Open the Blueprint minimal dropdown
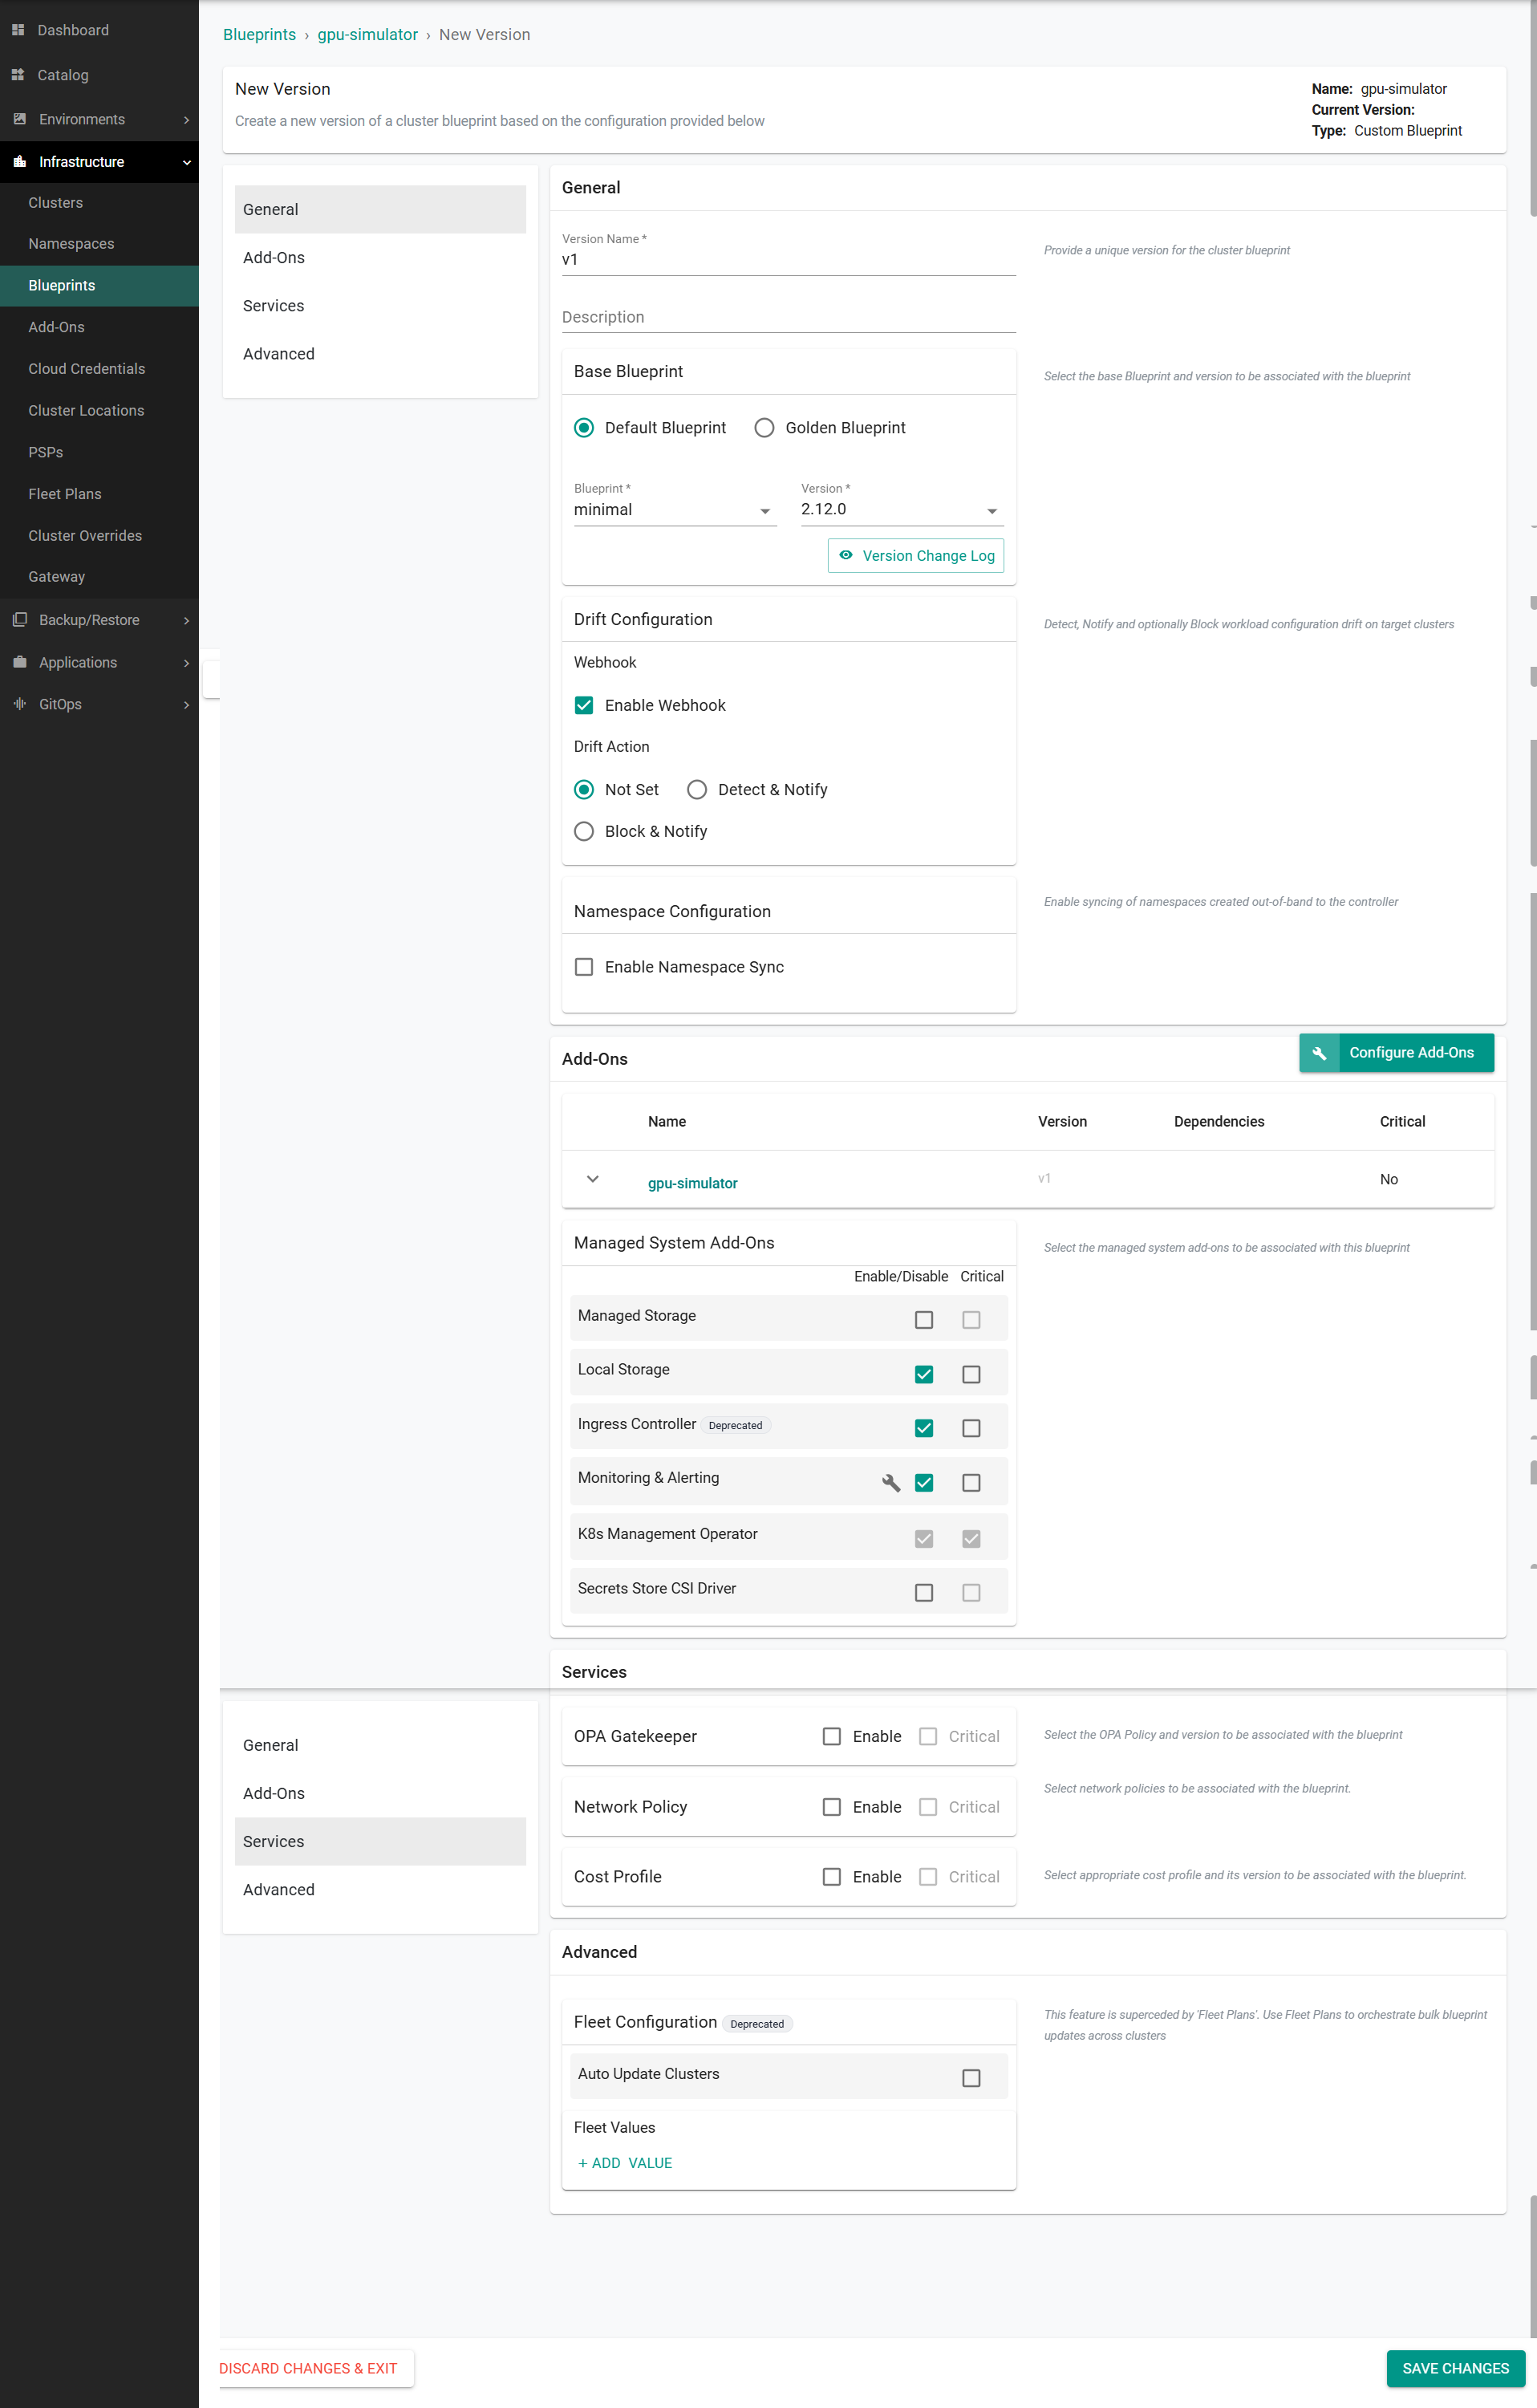The width and height of the screenshot is (1537, 2408). pyautogui.click(x=675, y=510)
